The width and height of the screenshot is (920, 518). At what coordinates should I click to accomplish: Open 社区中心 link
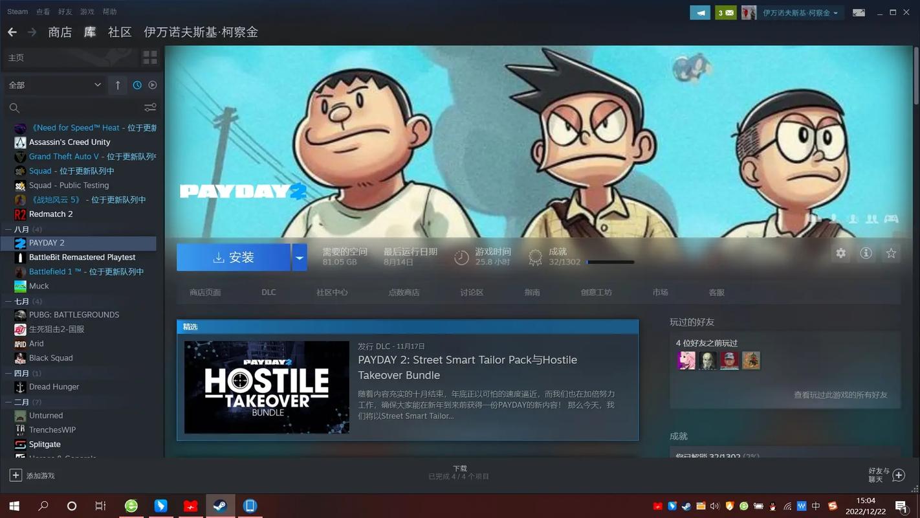[332, 293]
